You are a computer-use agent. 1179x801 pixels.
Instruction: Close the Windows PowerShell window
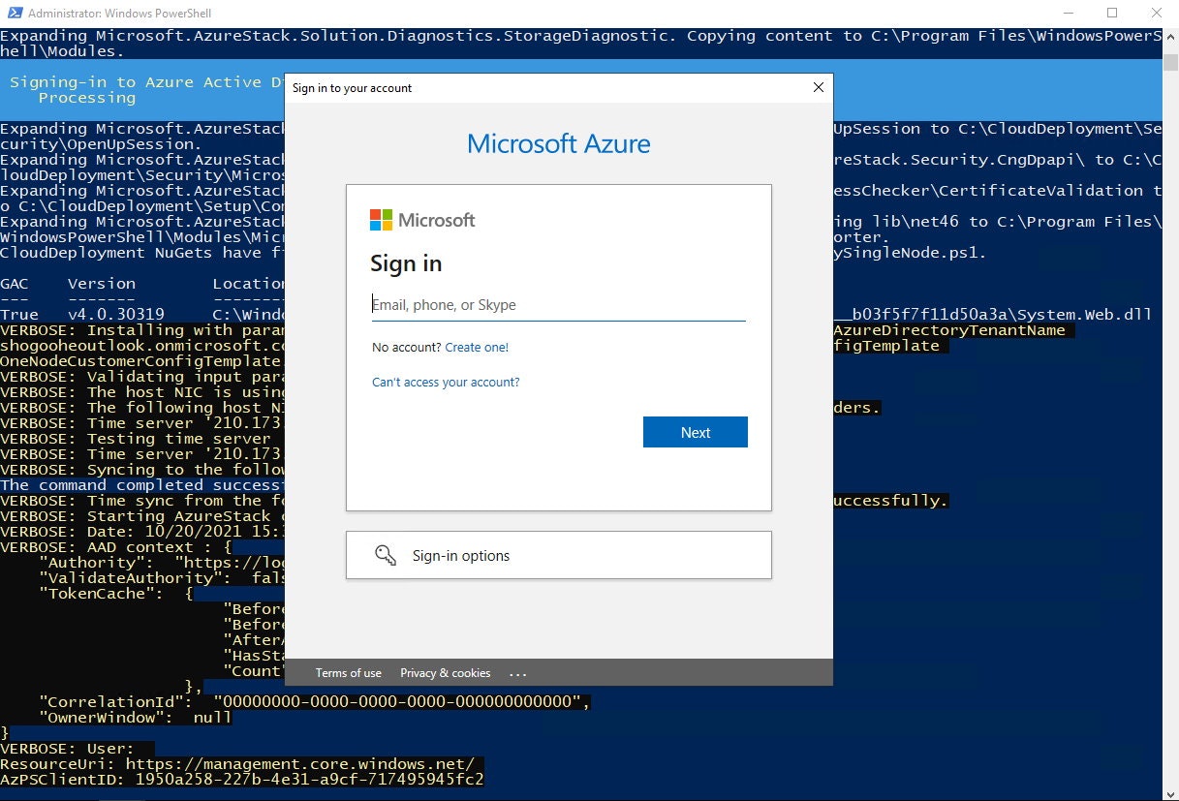pos(1157,14)
